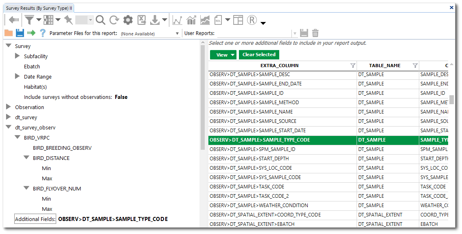Open the Parameter Files dropdown

coord(177,33)
